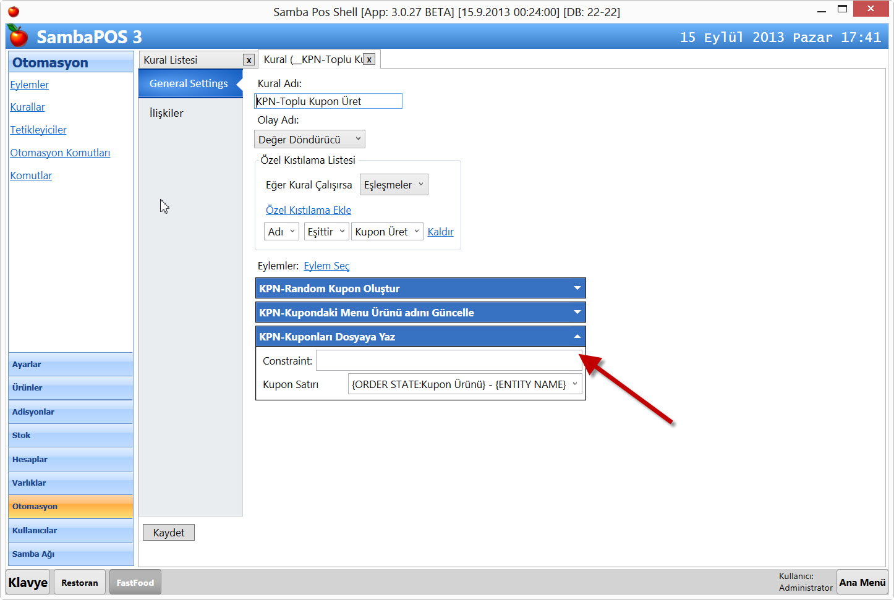Open the Eylem Seç link
The width and height of the screenshot is (894, 600).
326,266
